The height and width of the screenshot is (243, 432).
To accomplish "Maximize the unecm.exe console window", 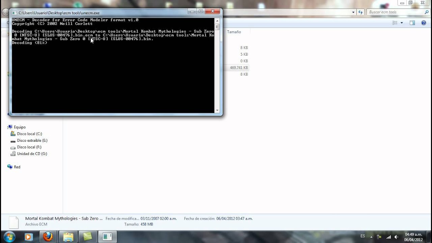I will pyautogui.click(x=200, y=11).
